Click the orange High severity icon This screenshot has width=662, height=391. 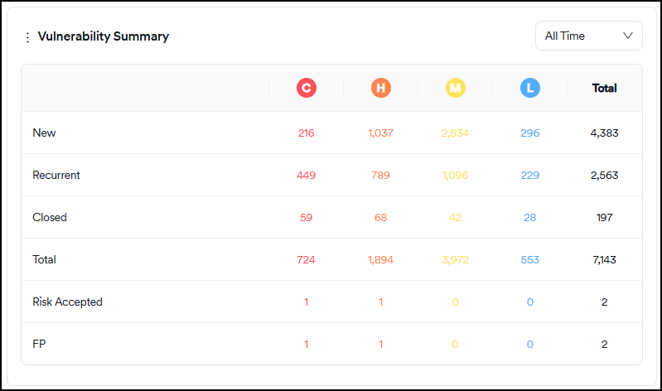(381, 88)
